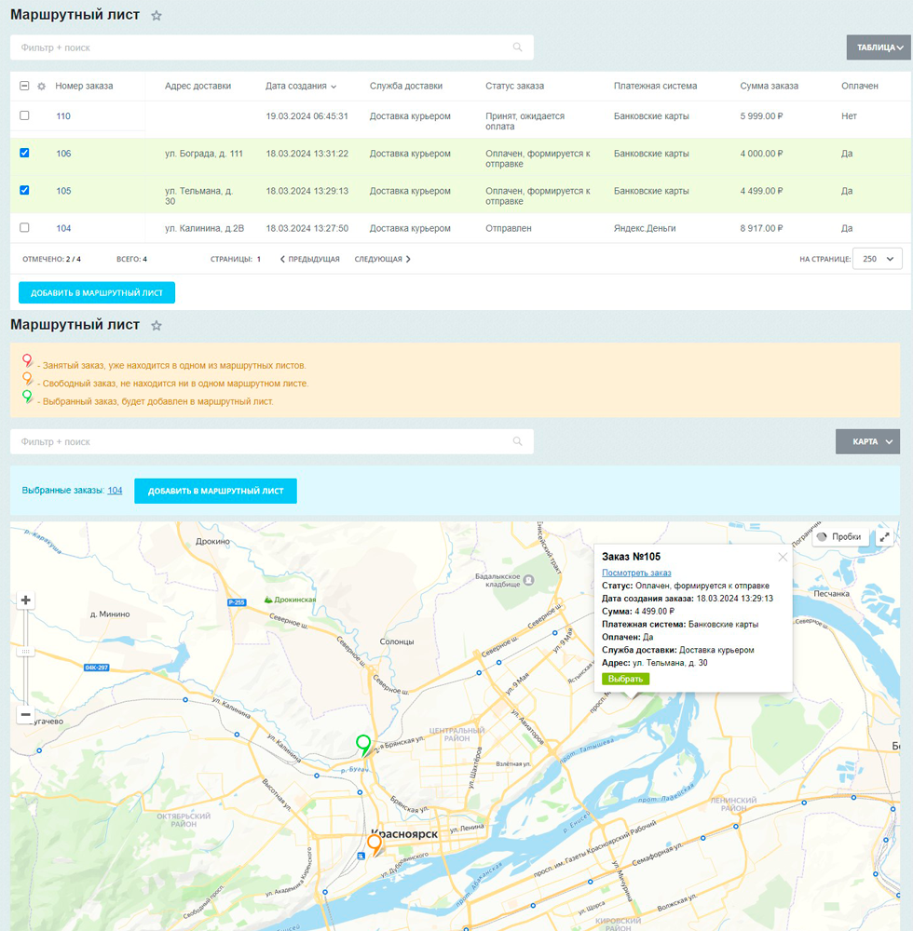Click the green selected order pin

(x=363, y=745)
